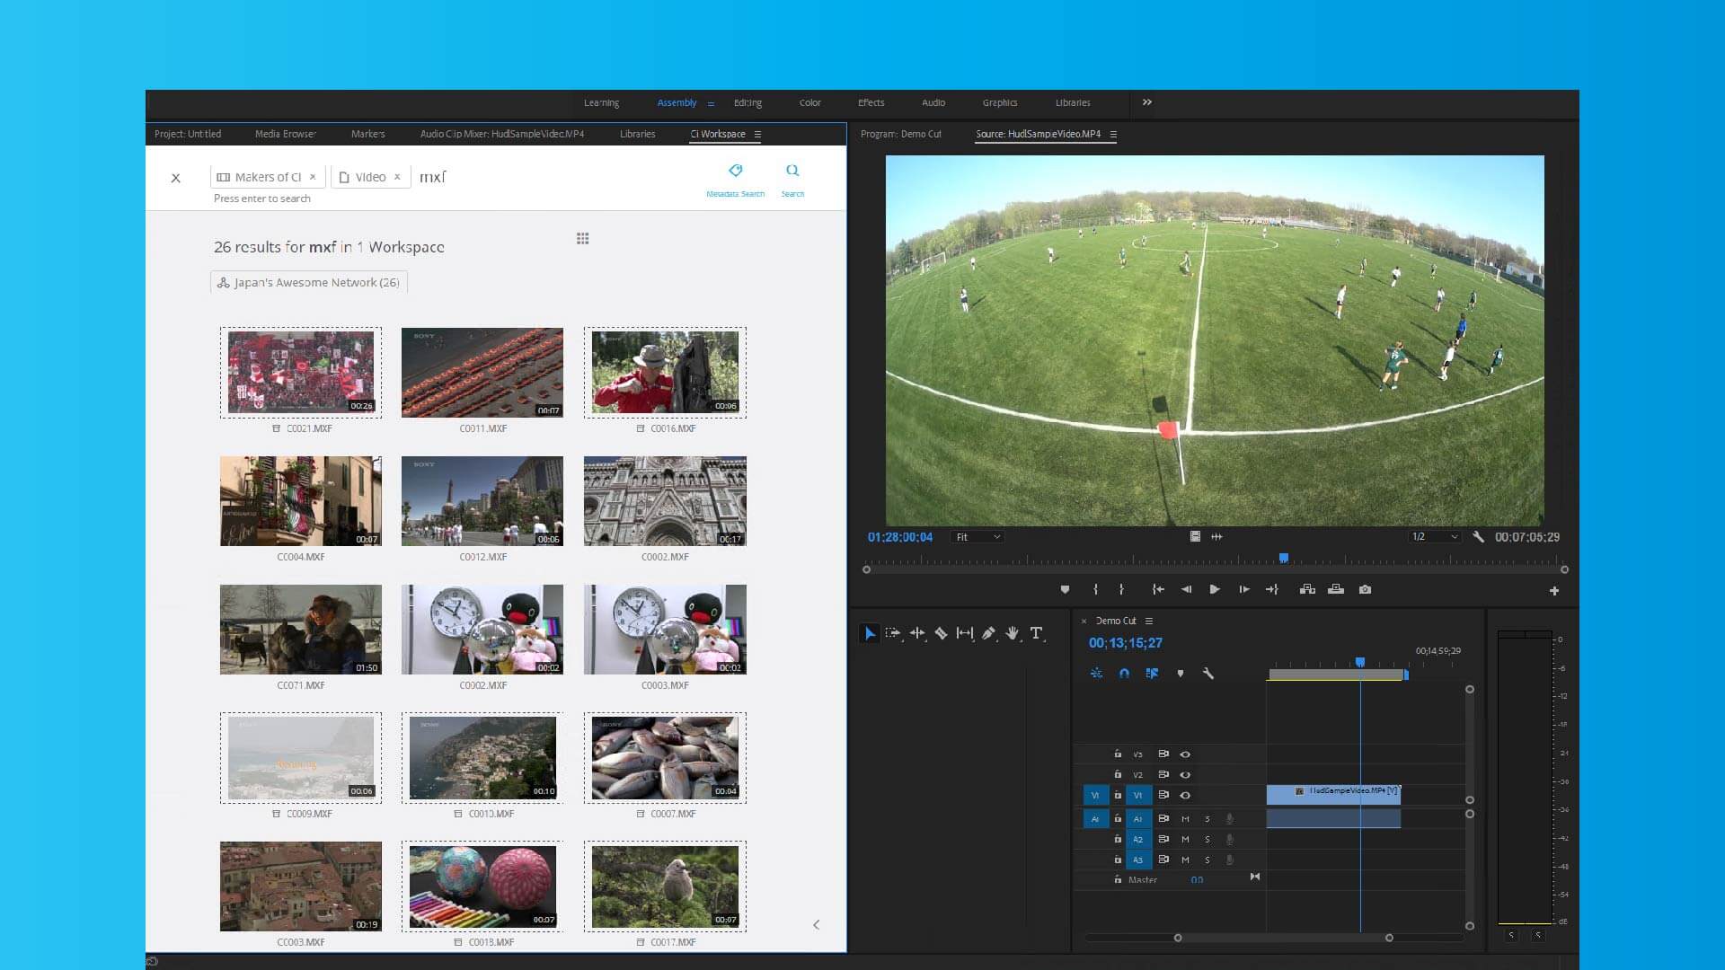Screen dimensions: 1725x970
Task: Click the Export Frame camera icon
Action: pos(1365,589)
